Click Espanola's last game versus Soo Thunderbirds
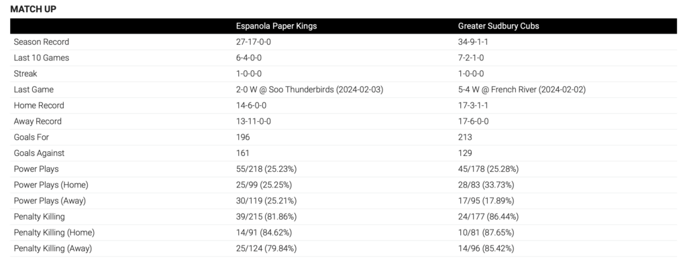 pyautogui.click(x=309, y=90)
